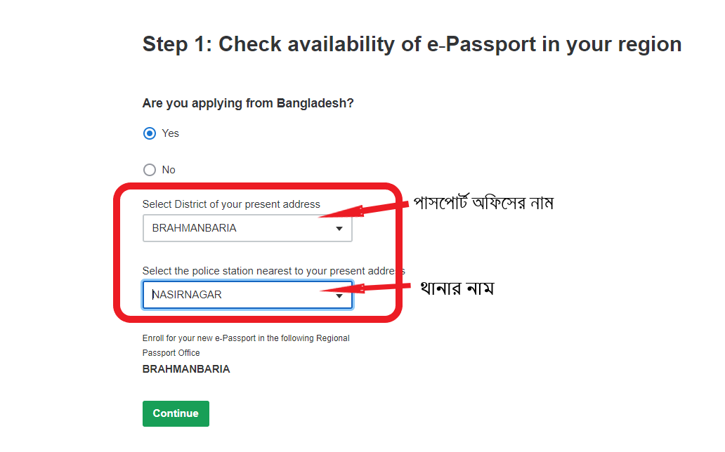Click the Bengali annotation 'পাসপোর্ট অফিসের নাম'
This screenshot has width=725, height=452.
[484, 204]
